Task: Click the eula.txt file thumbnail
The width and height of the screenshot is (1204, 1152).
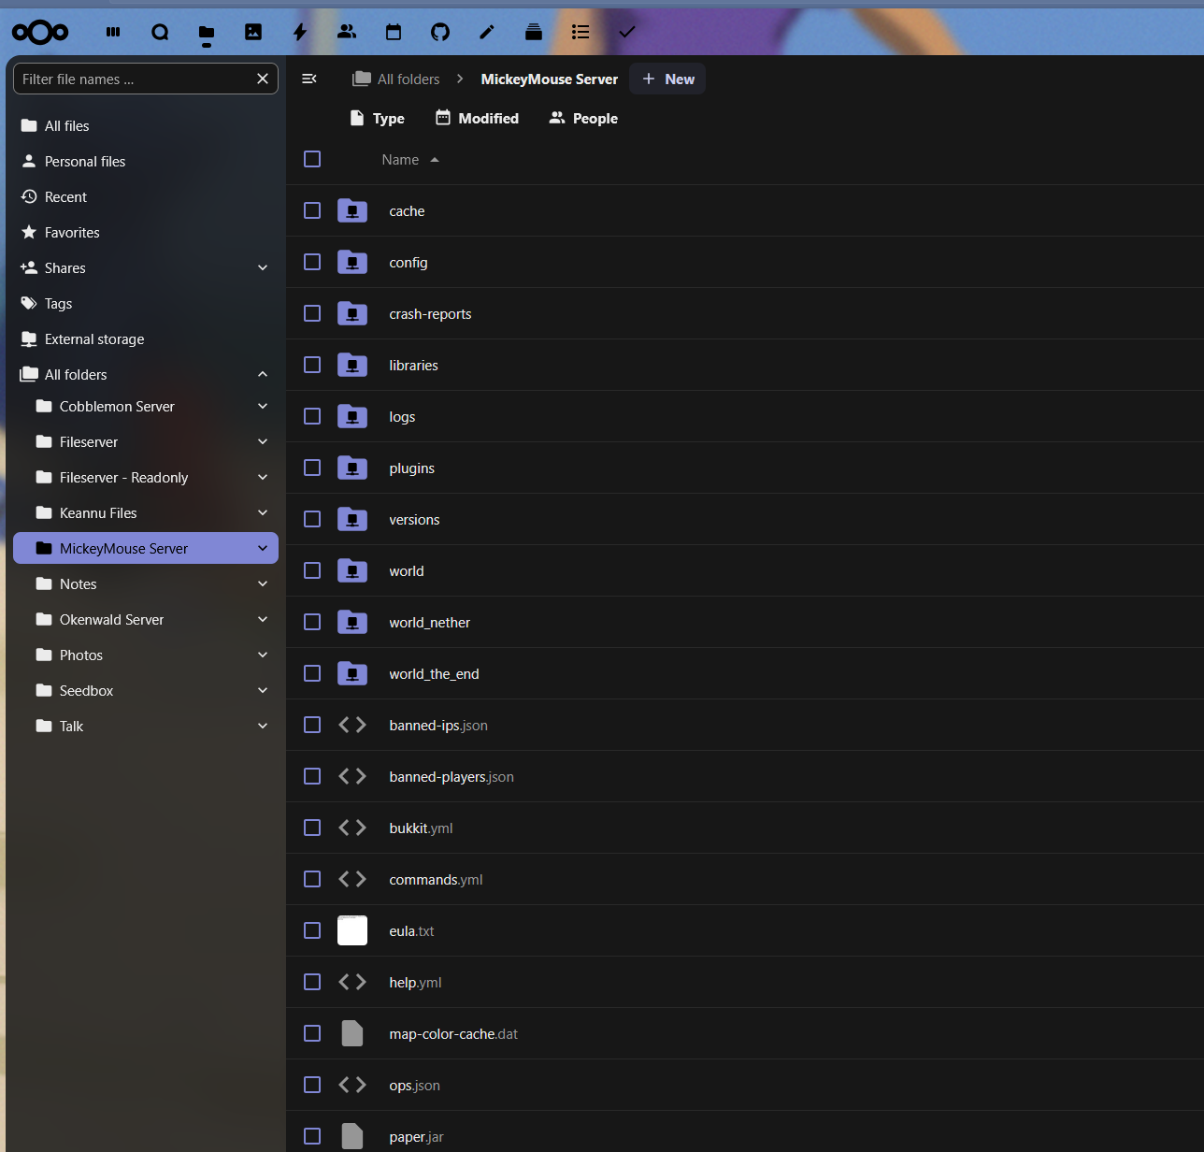Action: click(x=352, y=930)
